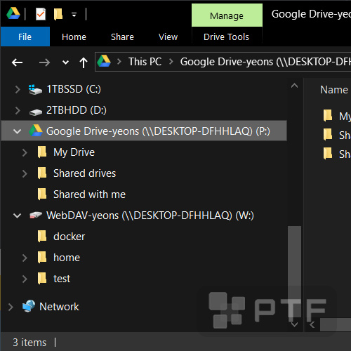Image resolution: width=351 pixels, height=351 pixels.
Task: Click the WebDAV-yeons (W:) drive icon
Action: [x=36, y=215]
